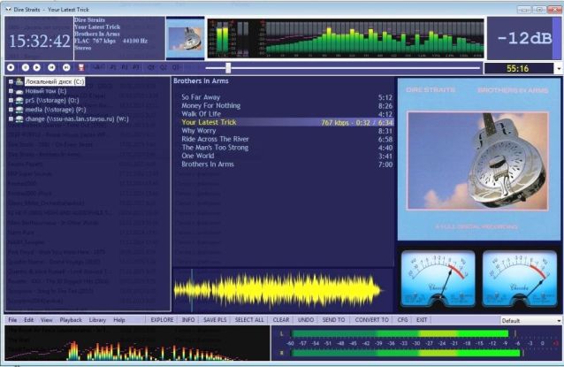Pause the current track
The image size is (564, 367).
point(25,67)
